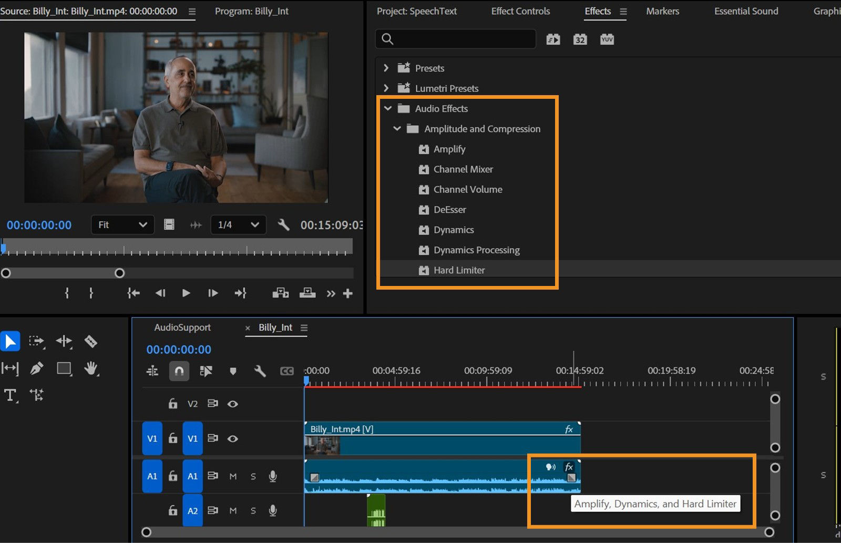Open the Effect Controls panel
This screenshot has width=841, height=543.
click(x=520, y=11)
